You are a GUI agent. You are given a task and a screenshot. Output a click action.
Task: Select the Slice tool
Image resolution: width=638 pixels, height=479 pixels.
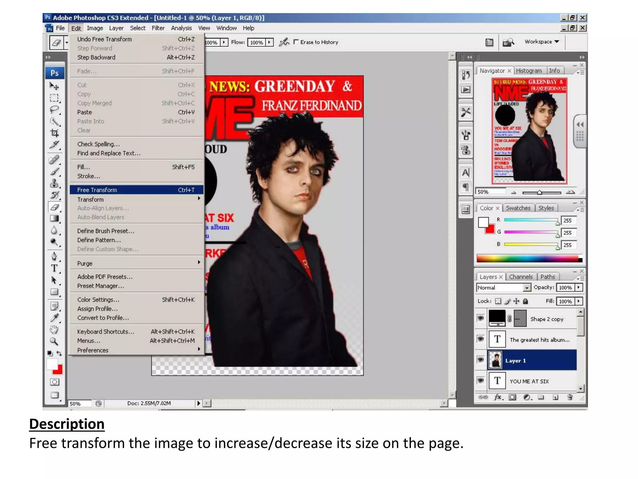point(54,145)
